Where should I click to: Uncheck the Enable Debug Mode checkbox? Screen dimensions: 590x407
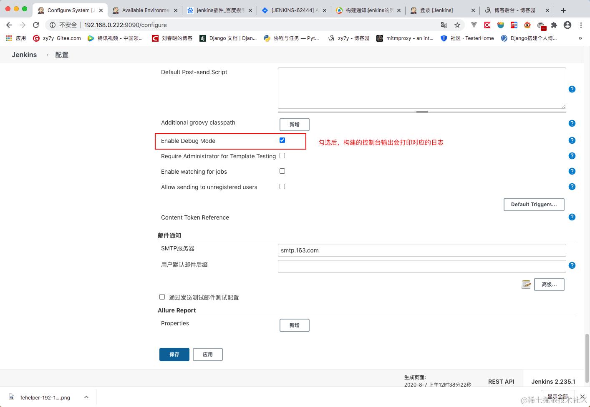coord(282,140)
